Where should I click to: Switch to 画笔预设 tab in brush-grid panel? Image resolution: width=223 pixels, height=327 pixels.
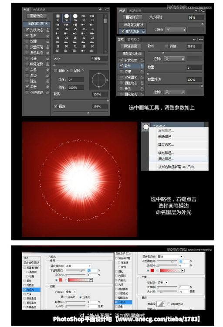[39, 10]
